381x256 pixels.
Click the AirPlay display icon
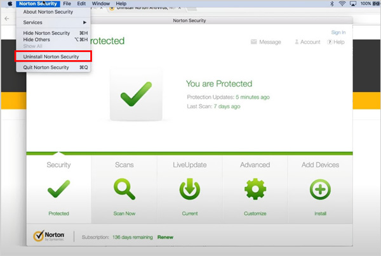tap(353, 4)
